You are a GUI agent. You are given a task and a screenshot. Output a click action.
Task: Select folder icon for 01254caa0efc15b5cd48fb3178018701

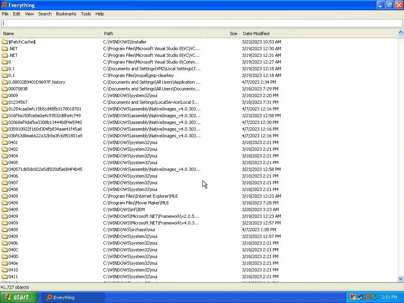pos(5,109)
